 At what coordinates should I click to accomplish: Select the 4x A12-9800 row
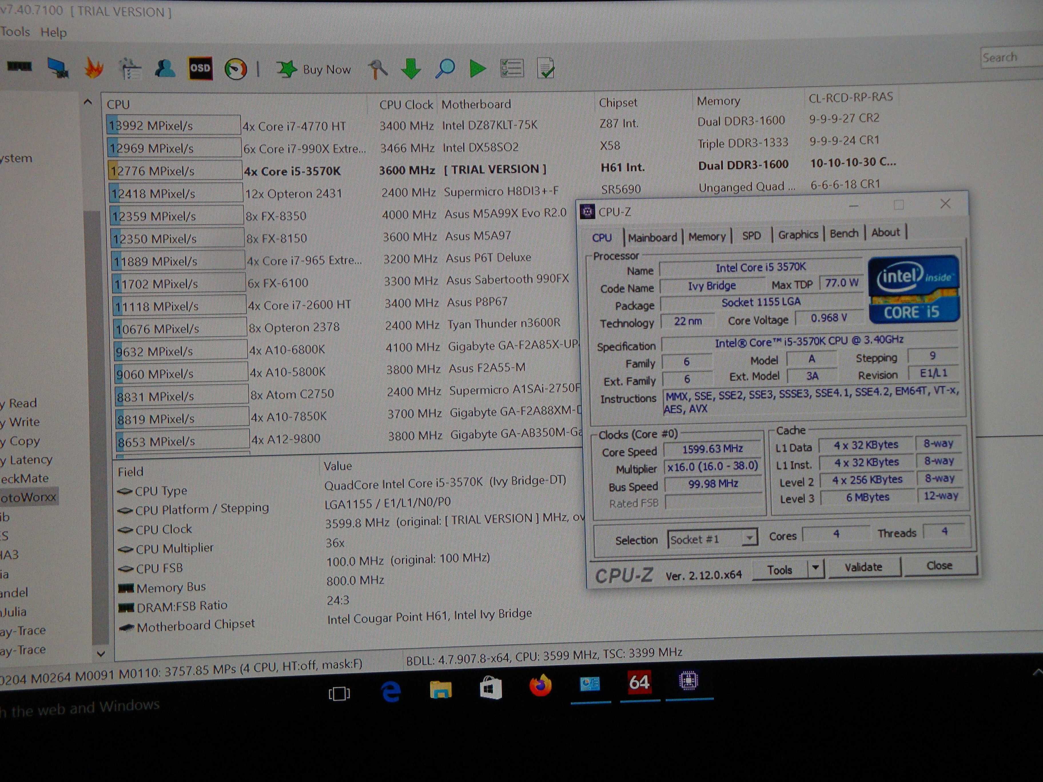point(349,437)
